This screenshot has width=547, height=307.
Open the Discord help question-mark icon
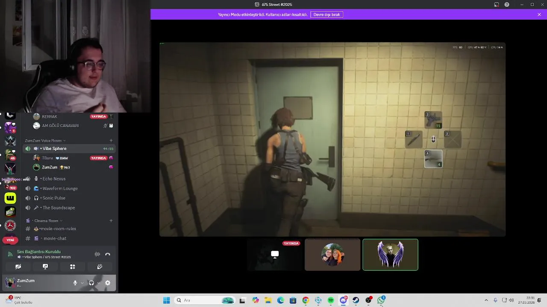507,4
